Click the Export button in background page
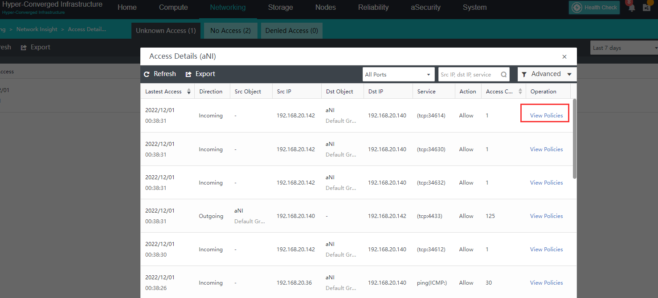Viewport: 658px width, 298px height. coord(36,47)
